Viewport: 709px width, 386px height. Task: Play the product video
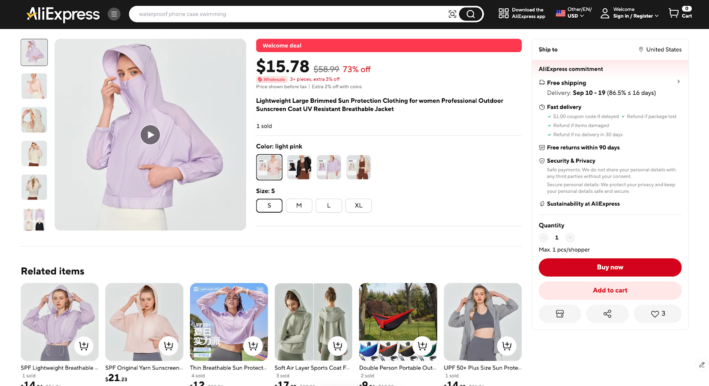click(x=150, y=135)
